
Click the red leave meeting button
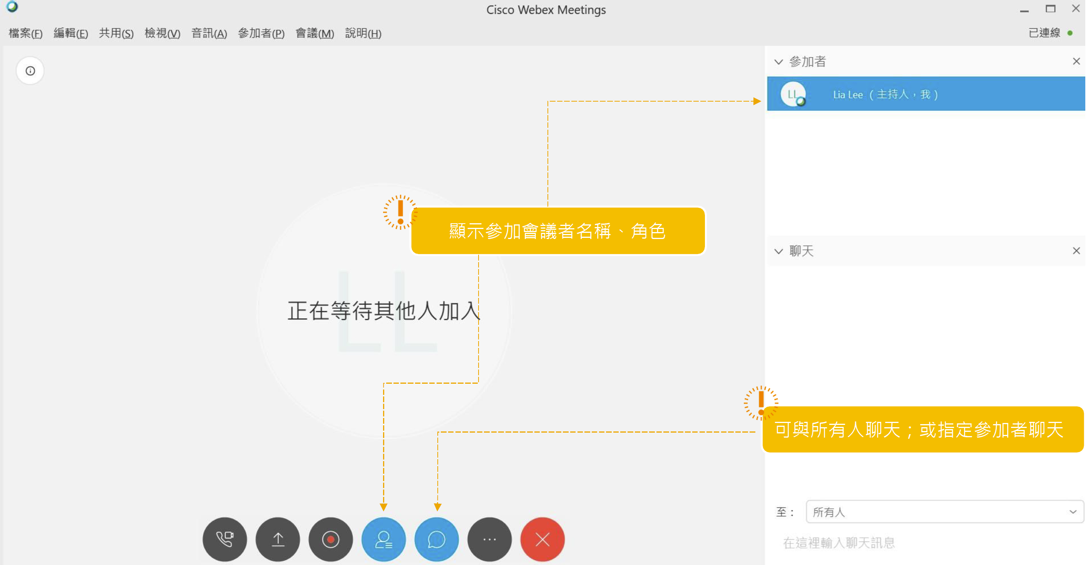(x=542, y=539)
